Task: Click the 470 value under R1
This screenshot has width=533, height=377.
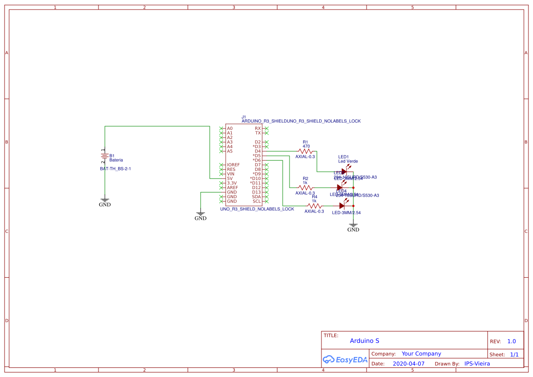Action: pos(306,147)
